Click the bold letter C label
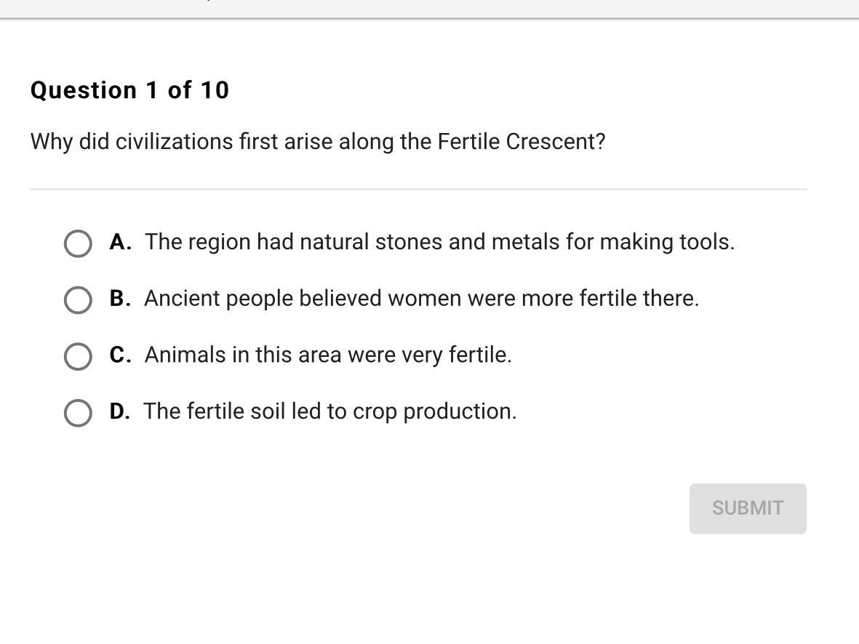This screenshot has height=644, width=859. (120, 355)
